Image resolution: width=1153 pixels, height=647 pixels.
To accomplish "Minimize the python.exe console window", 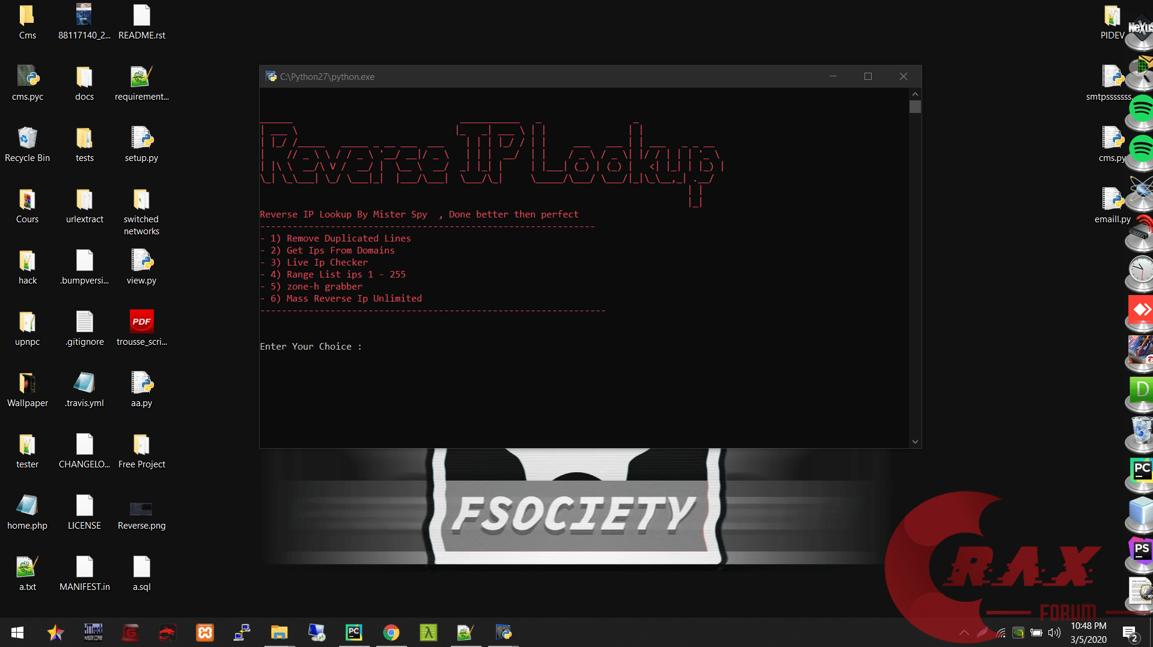I will coord(833,76).
